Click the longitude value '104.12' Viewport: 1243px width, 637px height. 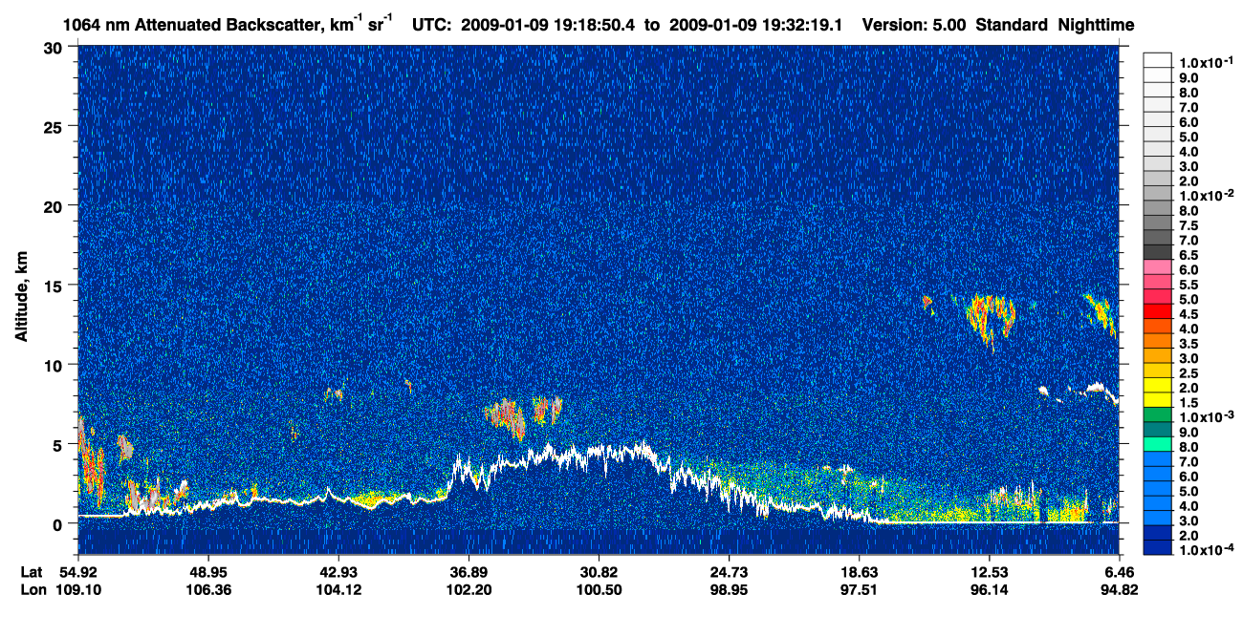pos(338,589)
